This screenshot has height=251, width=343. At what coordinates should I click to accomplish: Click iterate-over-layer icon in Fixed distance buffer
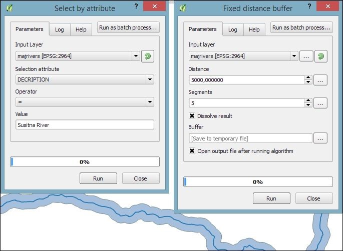(321, 56)
